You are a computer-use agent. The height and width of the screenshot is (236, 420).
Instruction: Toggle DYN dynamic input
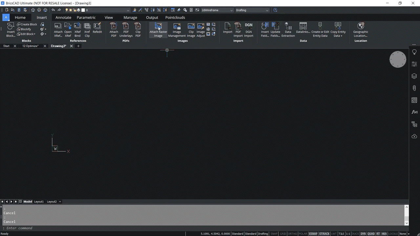coord(363,234)
